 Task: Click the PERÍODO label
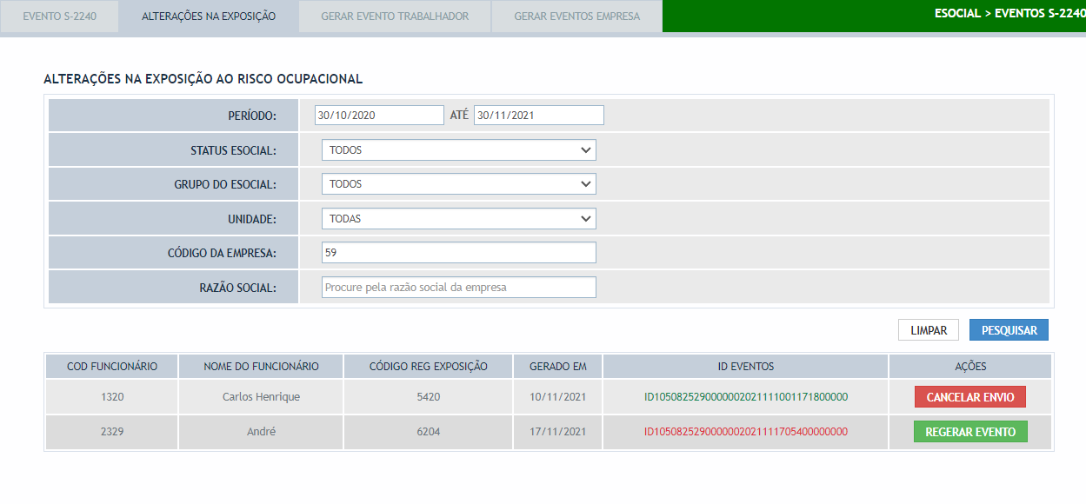tap(252, 116)
